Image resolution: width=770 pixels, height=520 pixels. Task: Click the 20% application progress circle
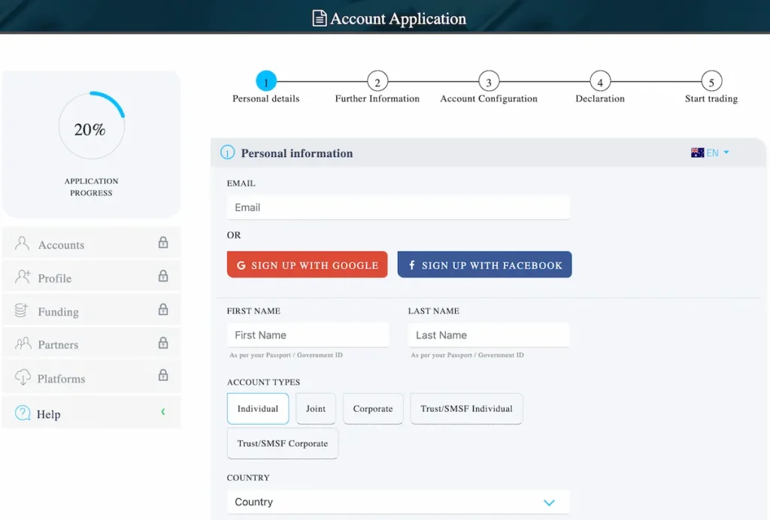pyautogui.click(x=91, y=126)
